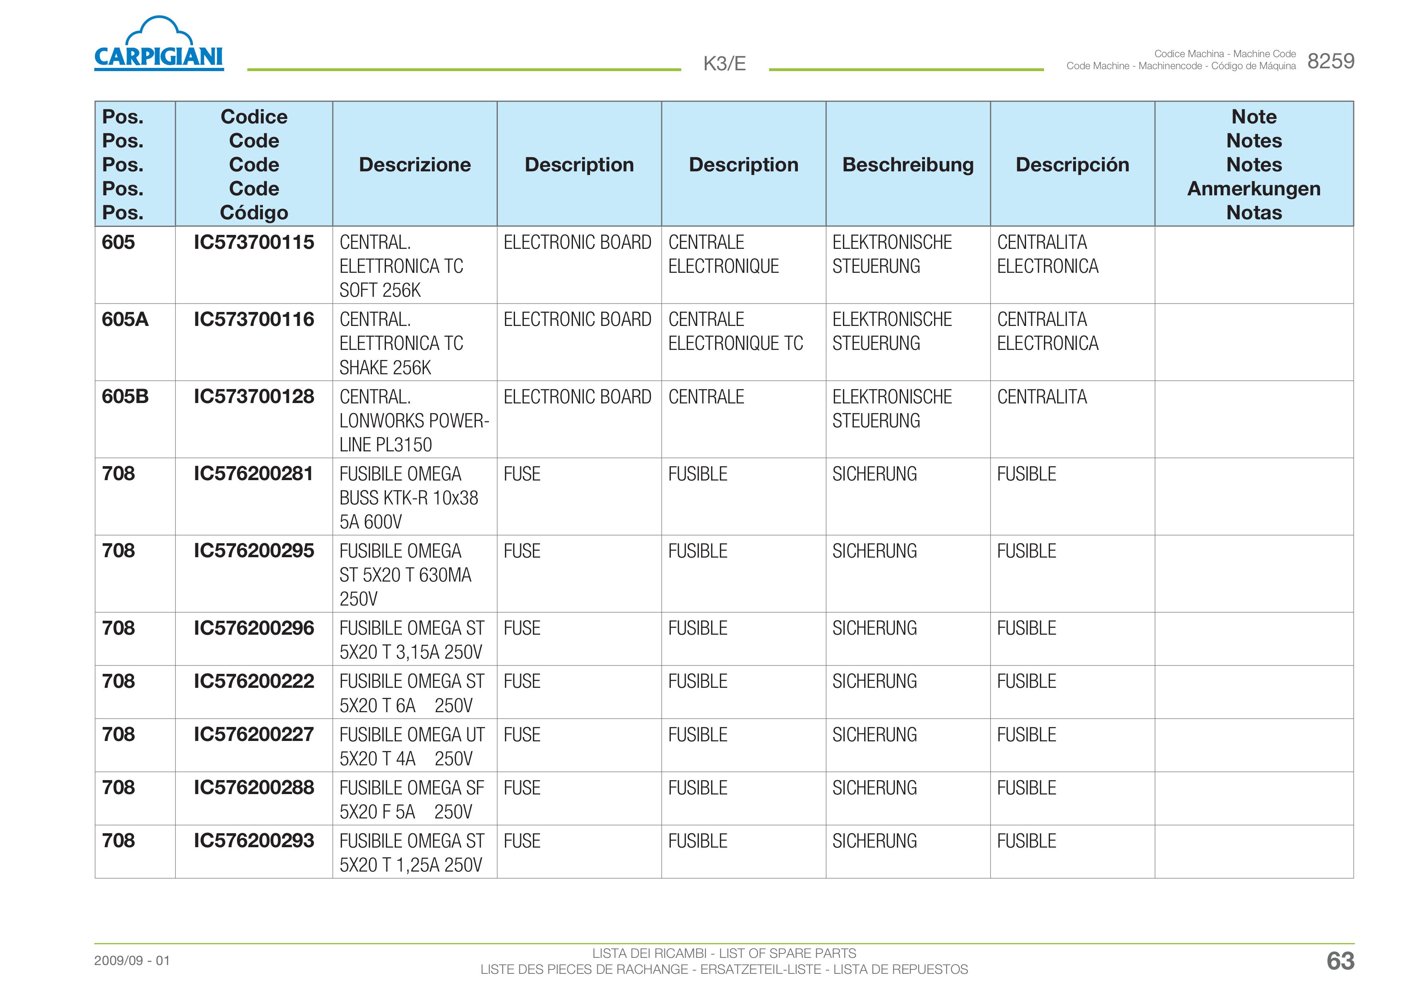Click fuse code IC576200295
The height and width of the screenshot is (991, 1402).
pos(254,551)
